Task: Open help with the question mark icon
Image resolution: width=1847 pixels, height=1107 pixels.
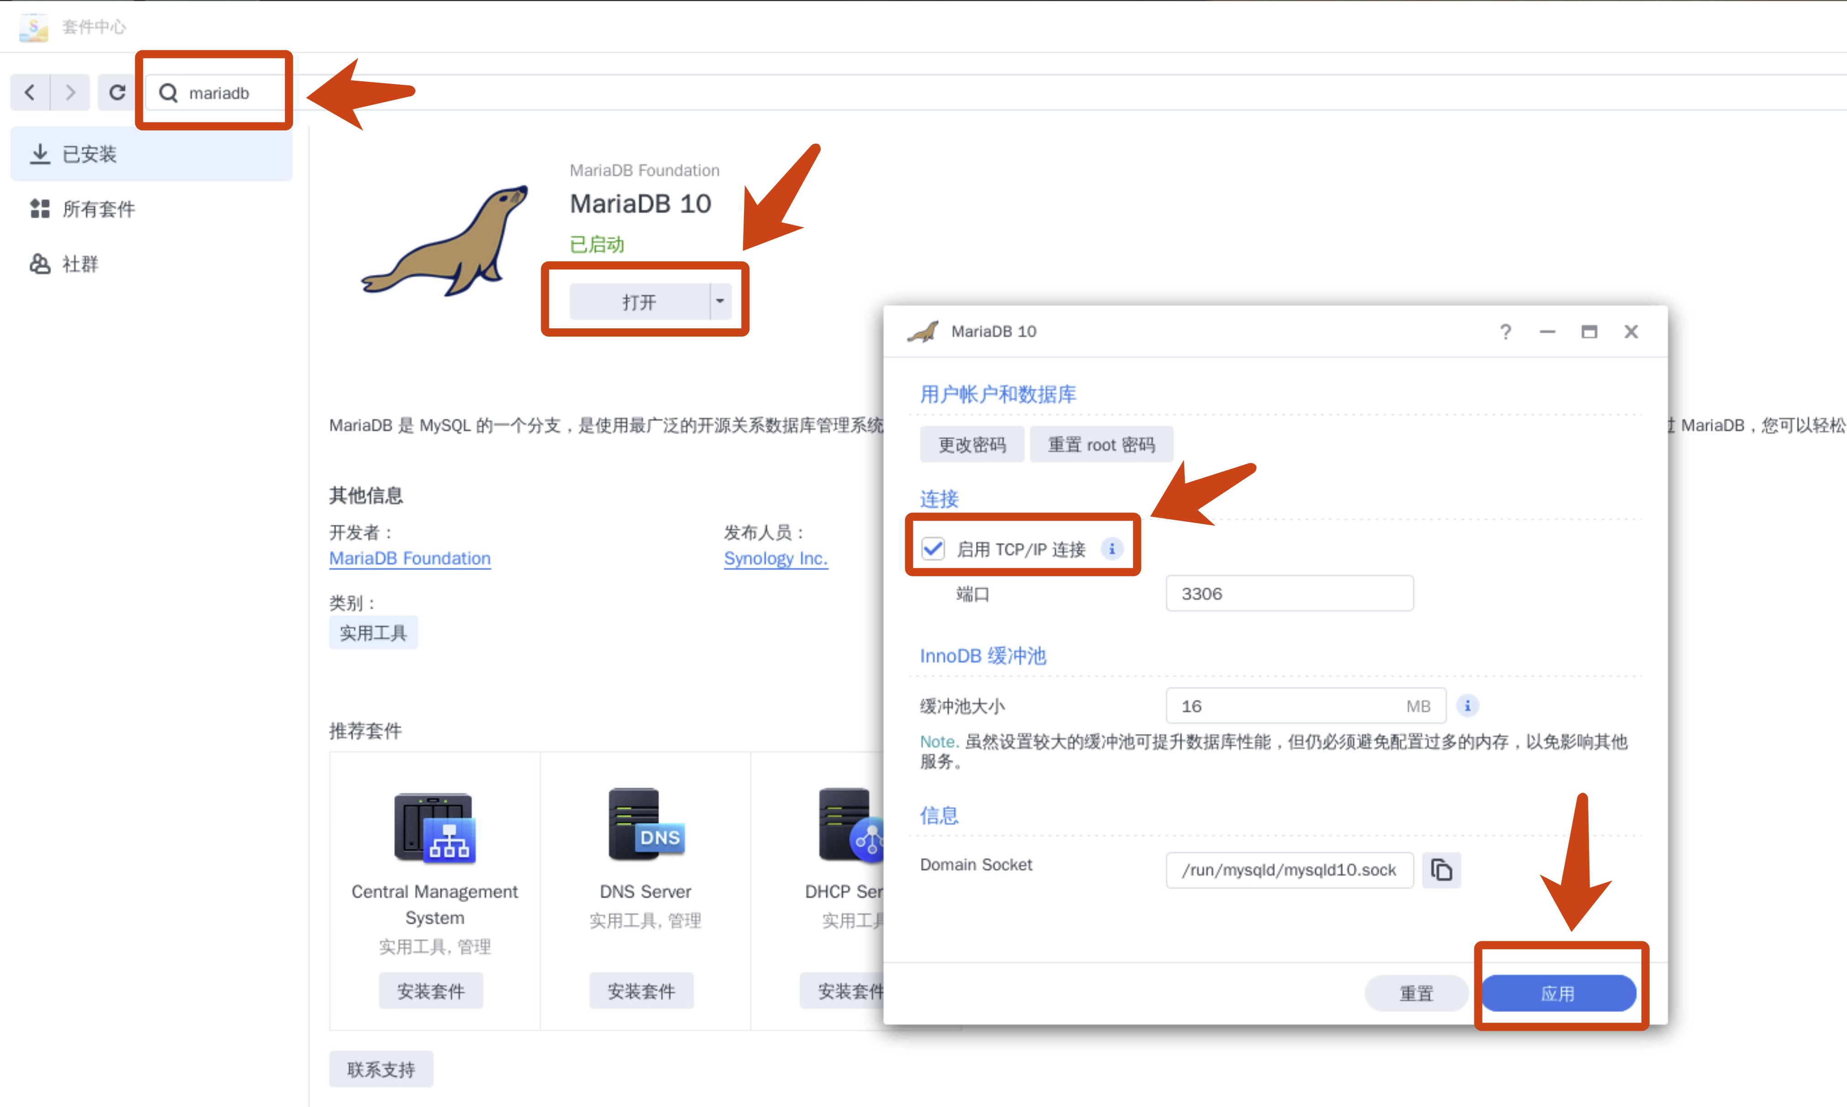Action: [x=1505, y=331]
